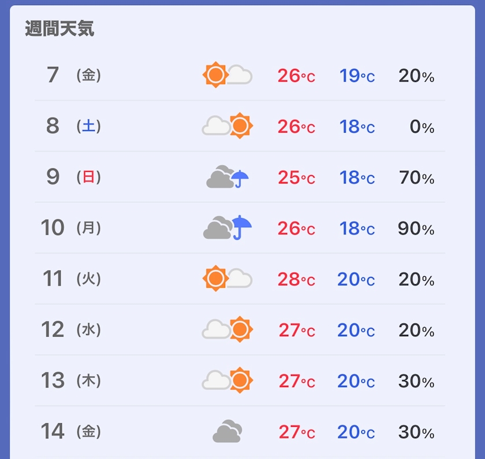Viewport: 485px width, 459px height.
Task: Click the sun and cloud icon for the 11th
Action: 227,279
